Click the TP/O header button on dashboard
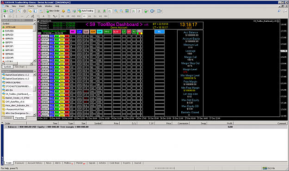This screenshot has width=289, height=171. click(107, 32)
